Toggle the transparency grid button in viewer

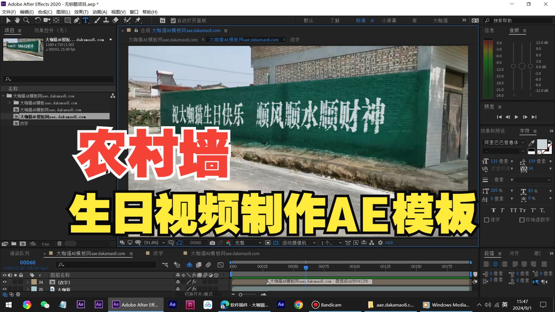click(x=275, y=243)
